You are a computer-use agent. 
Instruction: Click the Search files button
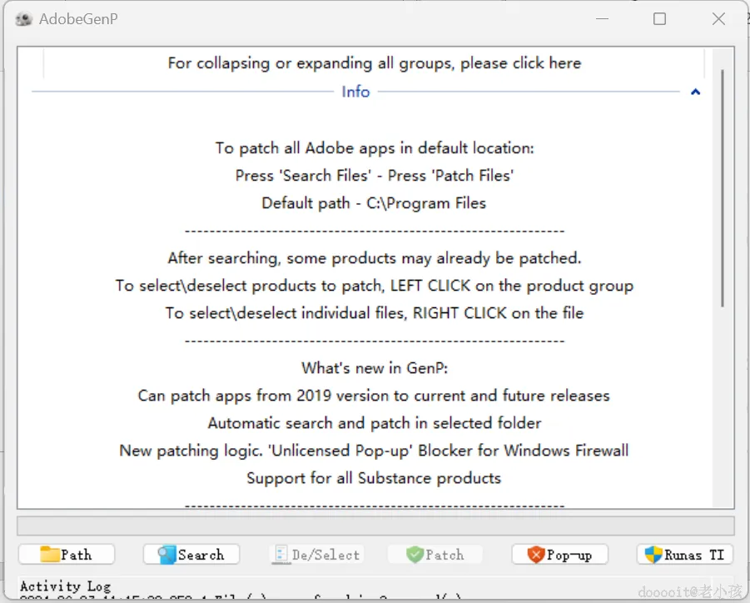pos(191,555)
